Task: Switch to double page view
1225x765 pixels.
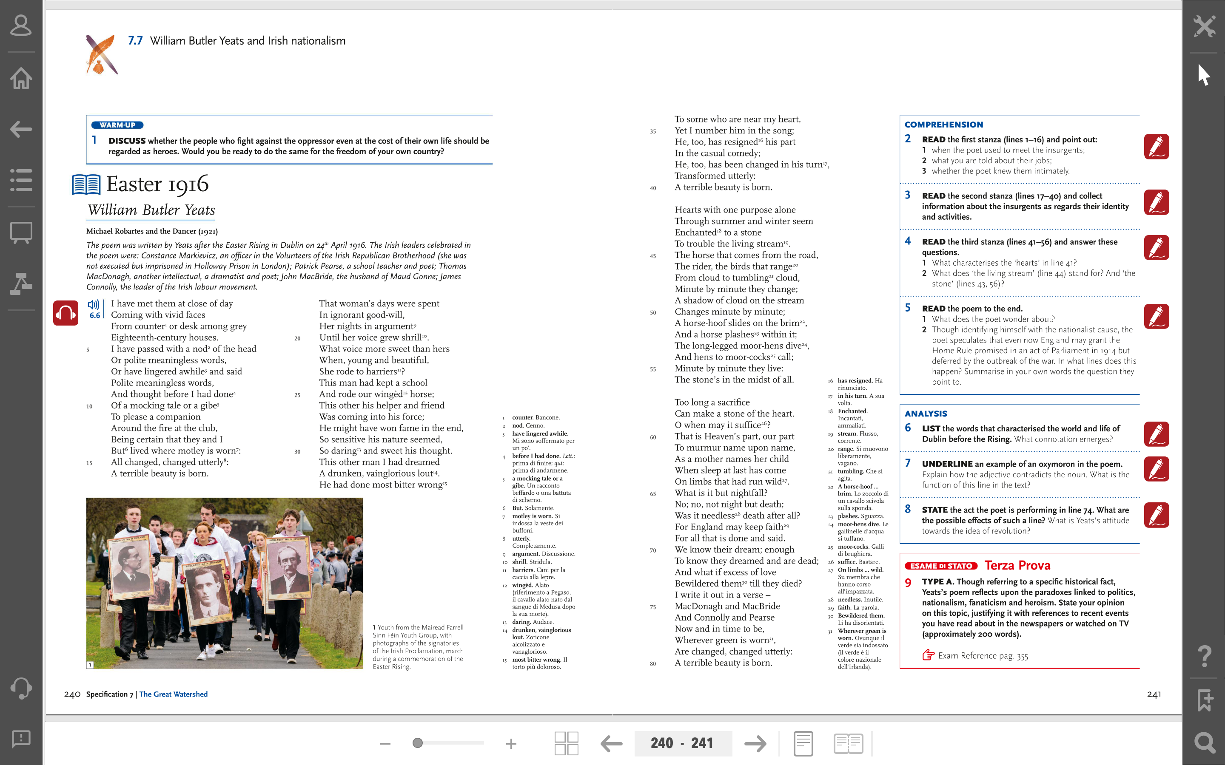Action: coord(849,743)
